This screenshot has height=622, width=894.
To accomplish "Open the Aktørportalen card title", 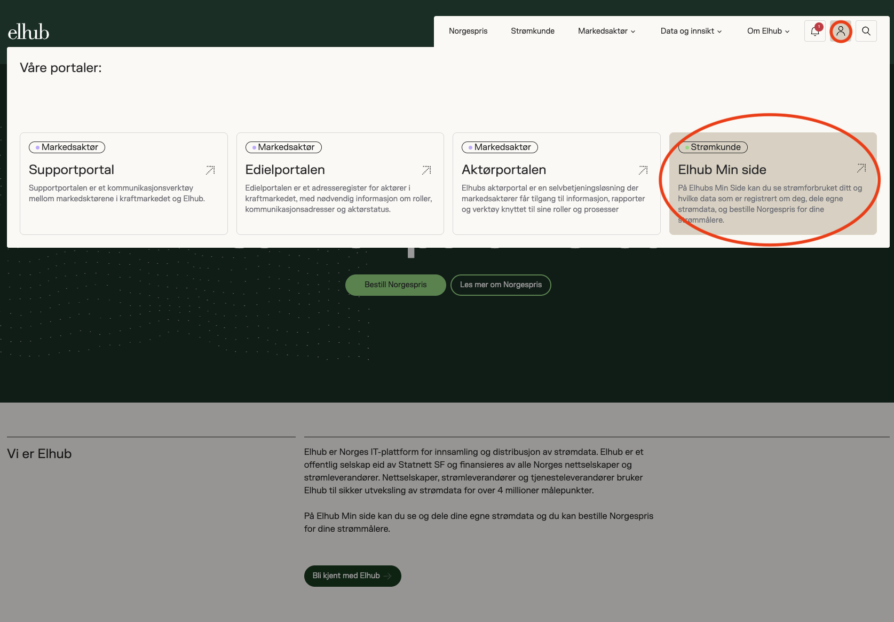I will click(x=504, y=170).
